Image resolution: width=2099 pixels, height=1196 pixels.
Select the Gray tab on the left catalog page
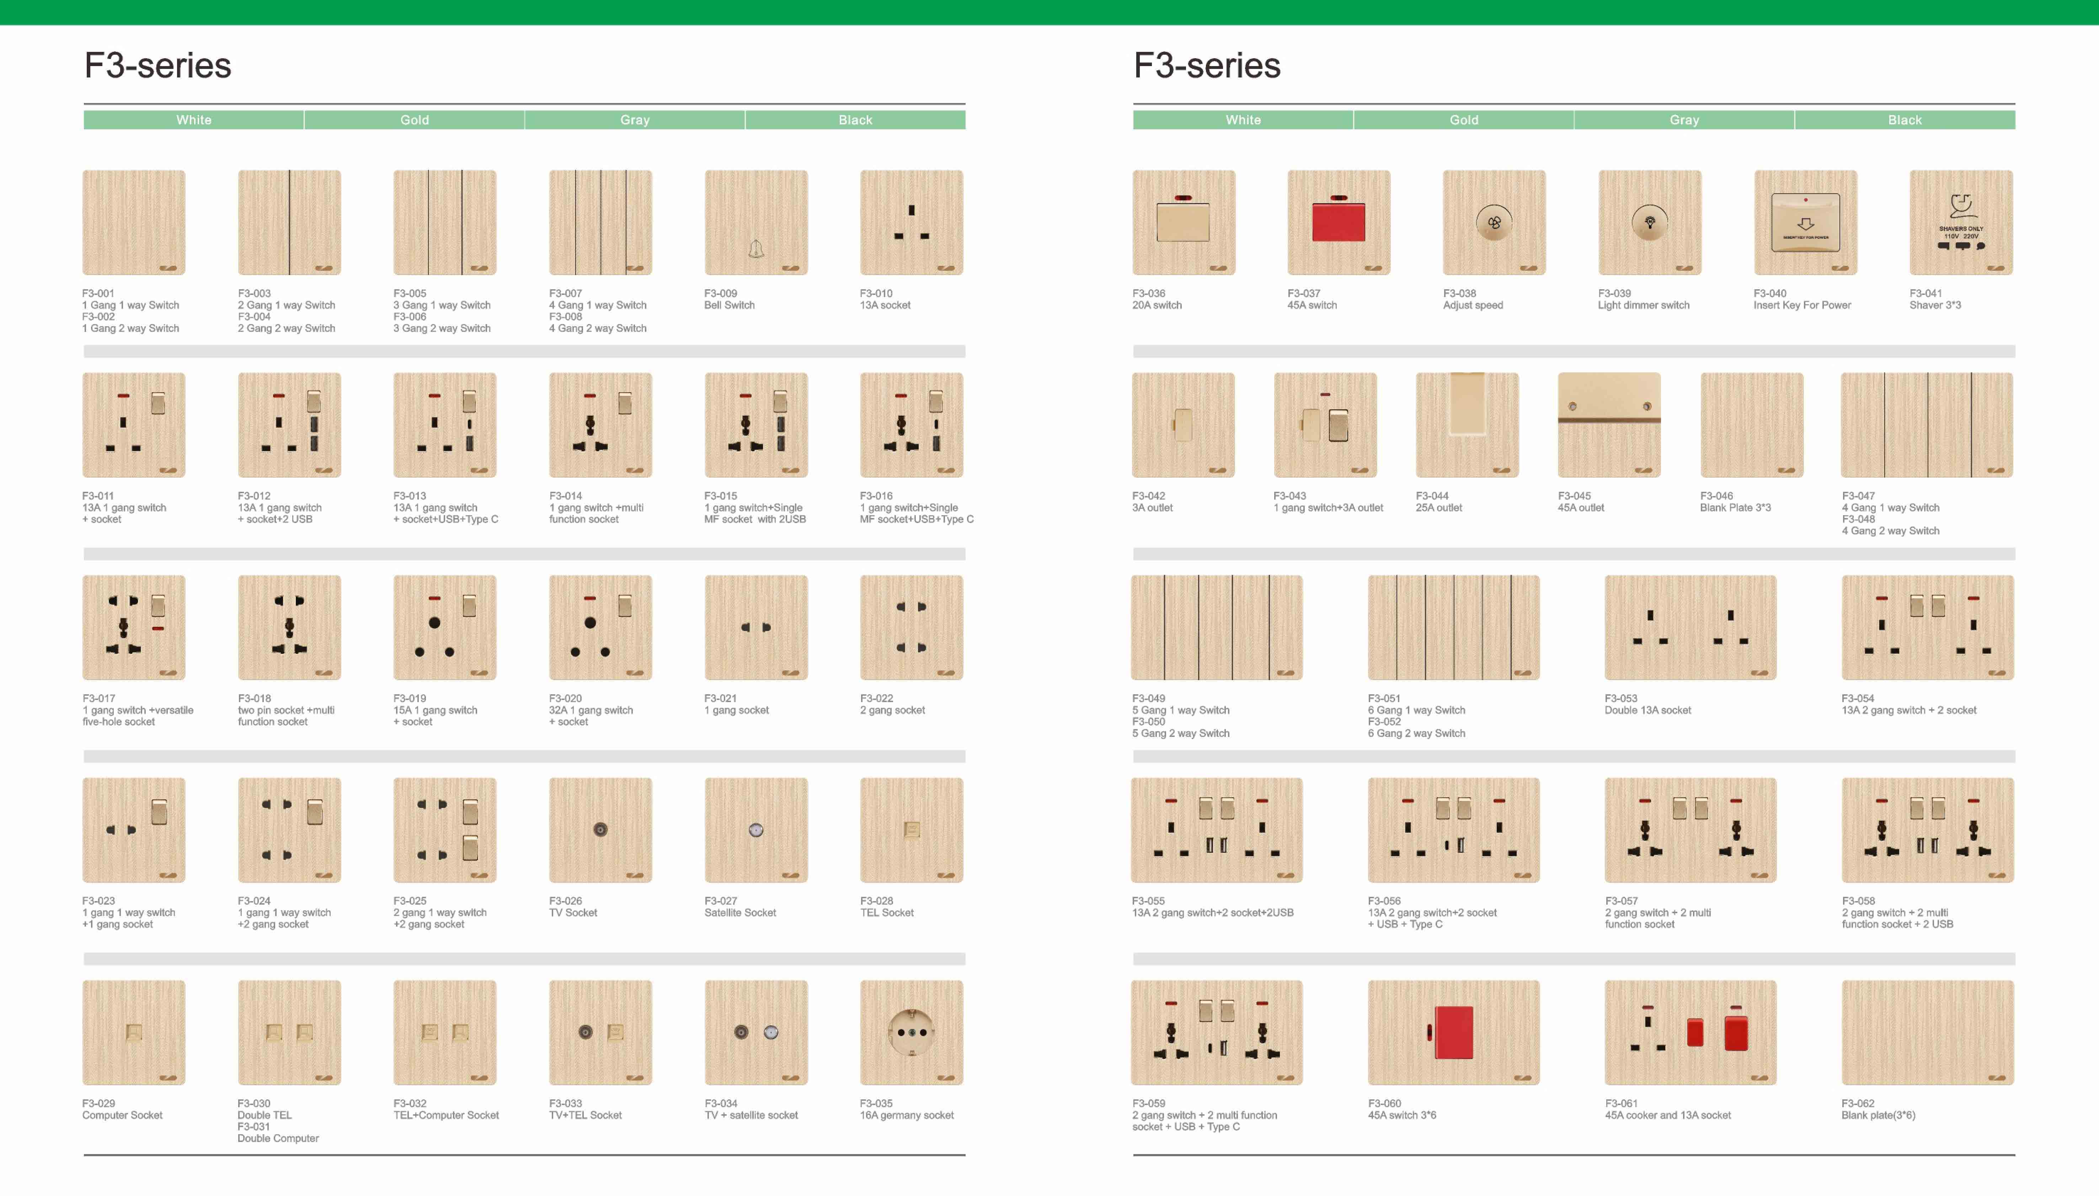(x=635, y=120)
